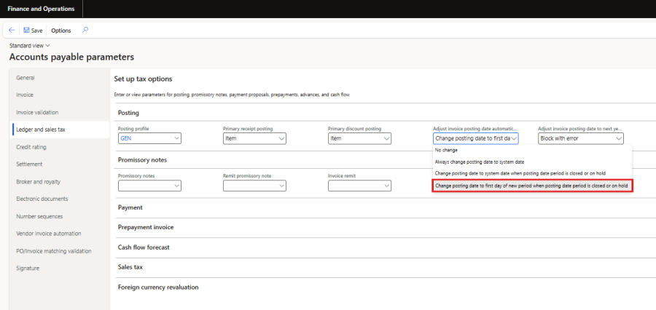656x310 pixels.
Task: Collapse the Promissory notes section header
Action: coord(143,160)
